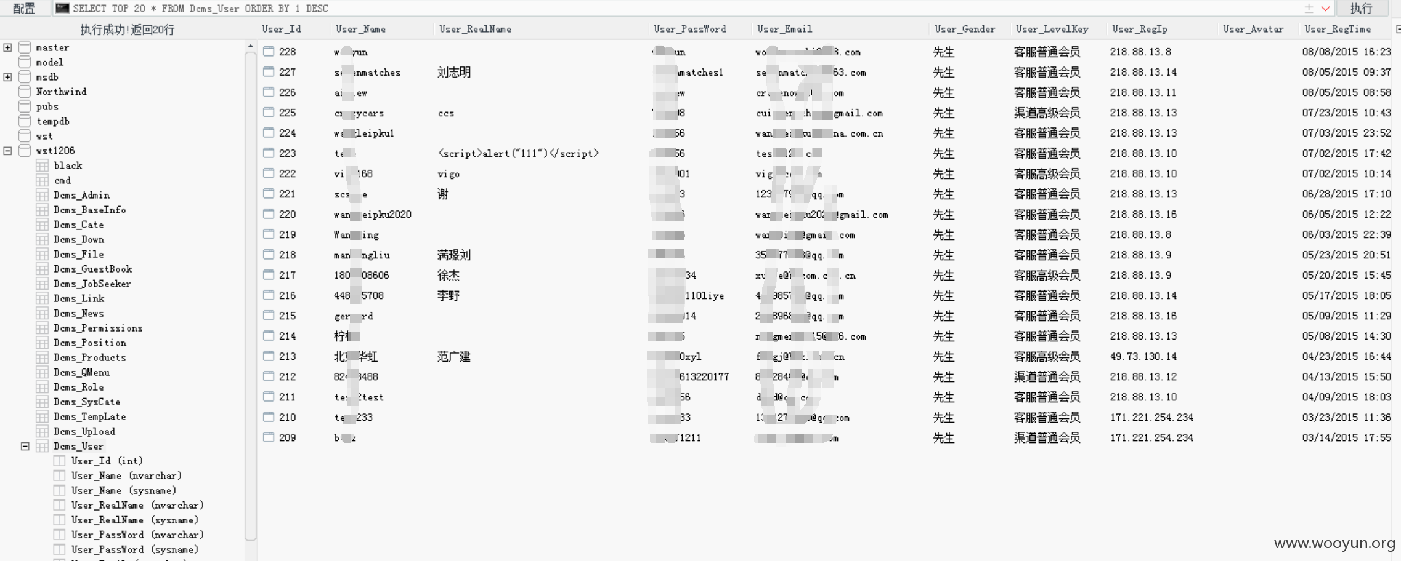Select the User_RealName (nvarchar) column
This screenshot has width=1401, height=561.
[137, 505]
